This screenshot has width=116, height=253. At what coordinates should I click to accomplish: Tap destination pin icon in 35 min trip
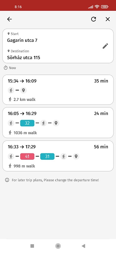tap(24, 90)
